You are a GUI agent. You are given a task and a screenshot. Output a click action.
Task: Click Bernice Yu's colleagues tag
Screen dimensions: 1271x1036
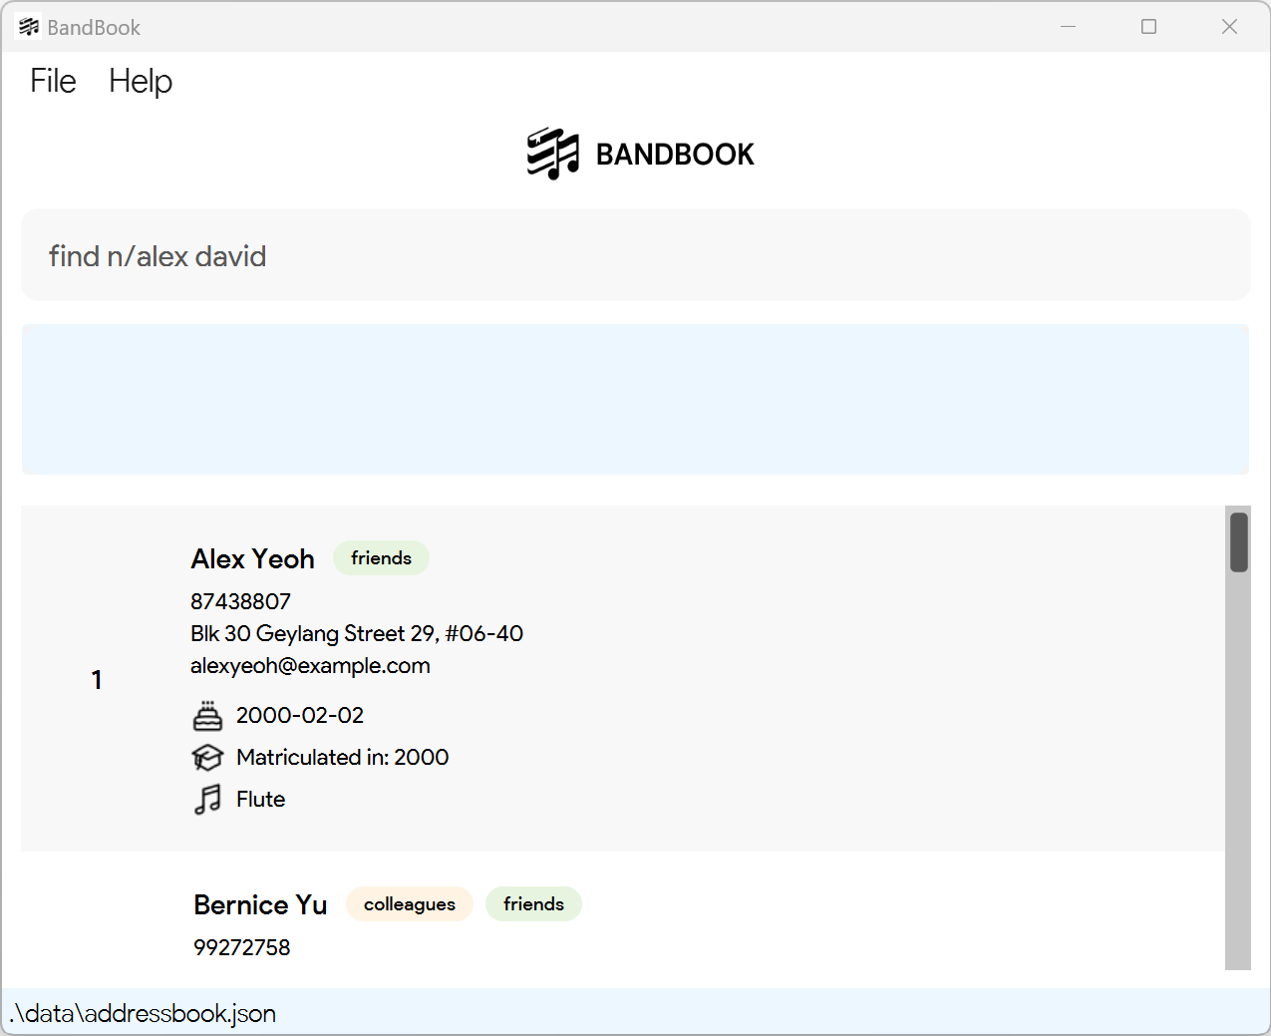coord(410,904)
